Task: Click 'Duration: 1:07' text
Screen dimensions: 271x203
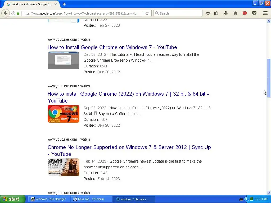Action: pos(96,119)
